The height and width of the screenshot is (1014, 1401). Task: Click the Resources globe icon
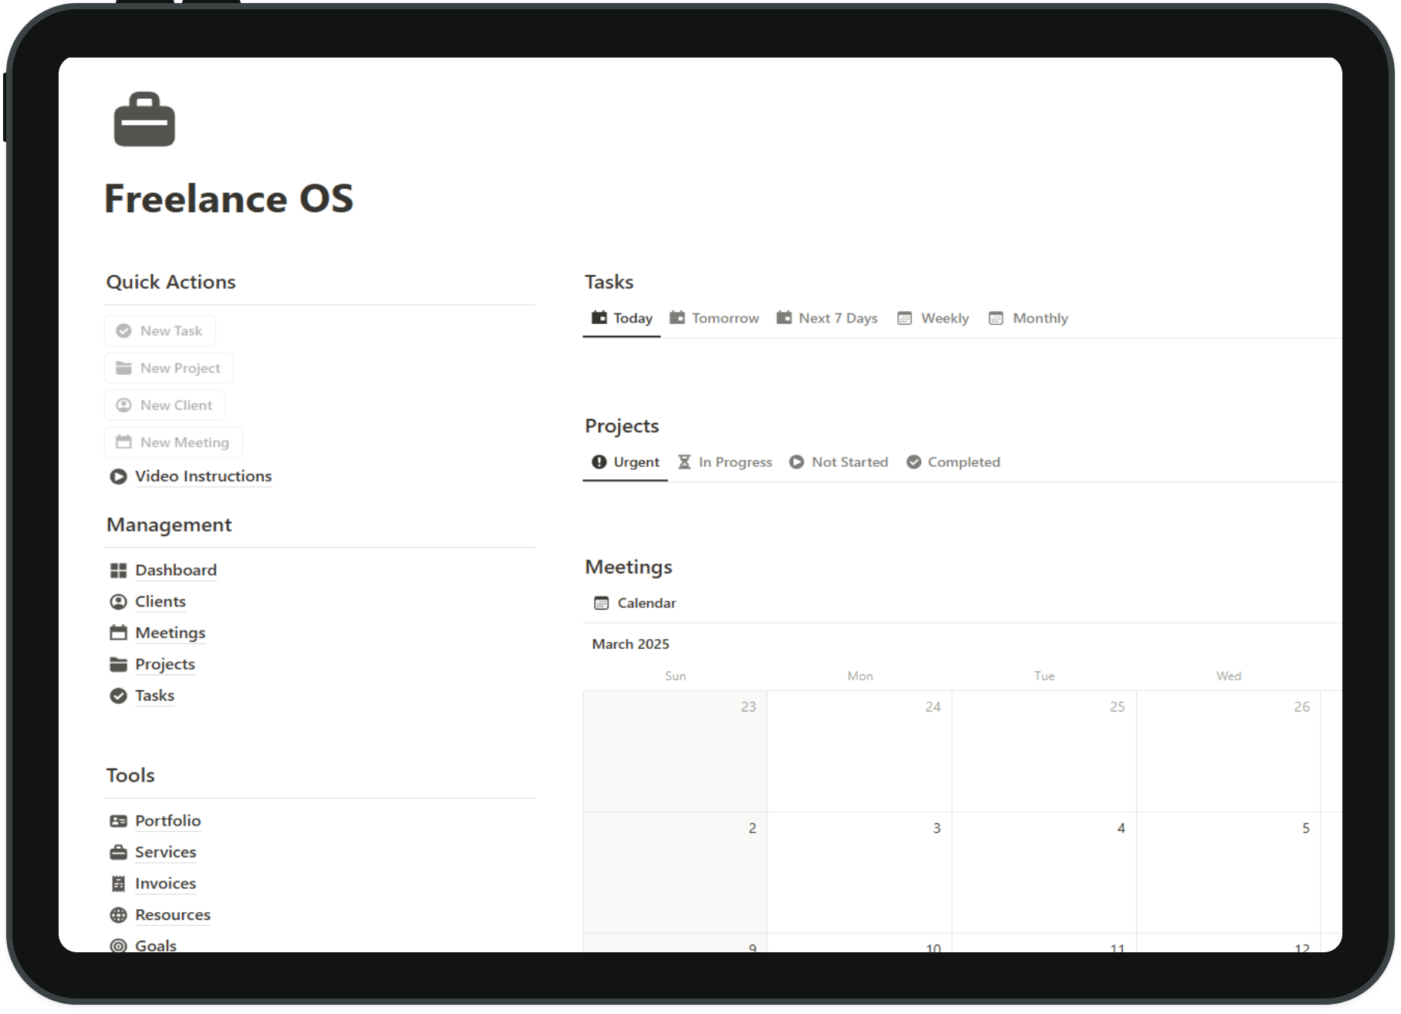(118, 915)
